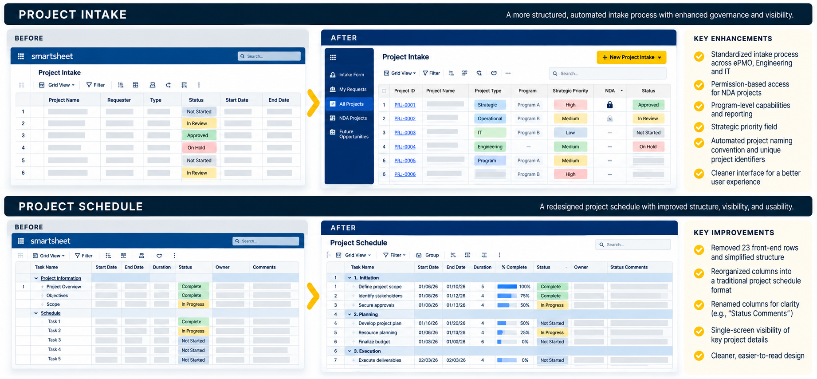
Task: Click the Future Opportunities icon in After sidebar
Action: [x=333, y=132]
